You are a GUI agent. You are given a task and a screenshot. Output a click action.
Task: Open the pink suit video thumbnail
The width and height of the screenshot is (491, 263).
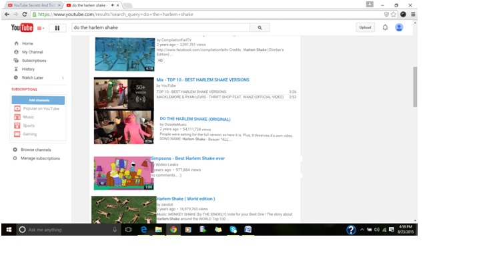tap(124, 127)
